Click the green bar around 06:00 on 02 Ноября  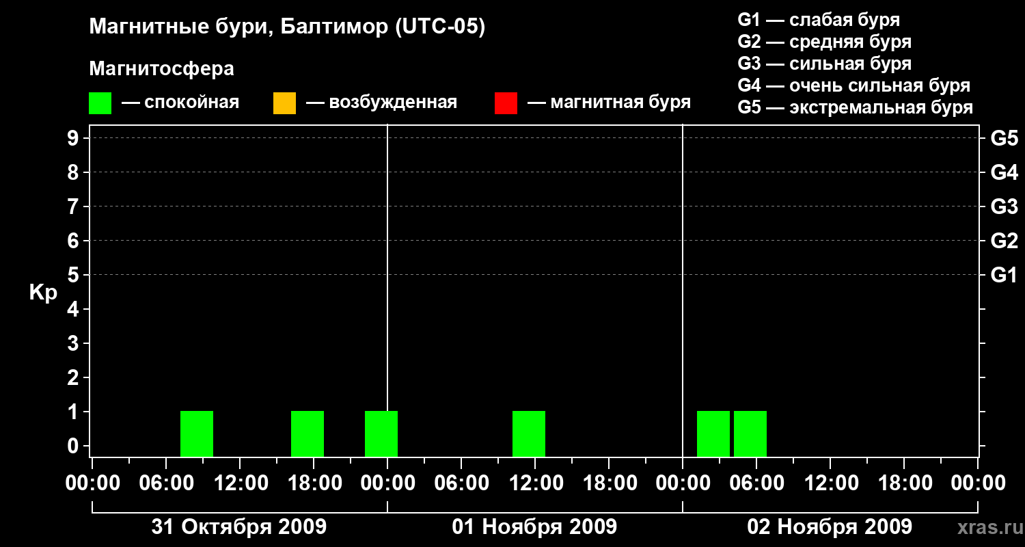click(x=750, y=433)
